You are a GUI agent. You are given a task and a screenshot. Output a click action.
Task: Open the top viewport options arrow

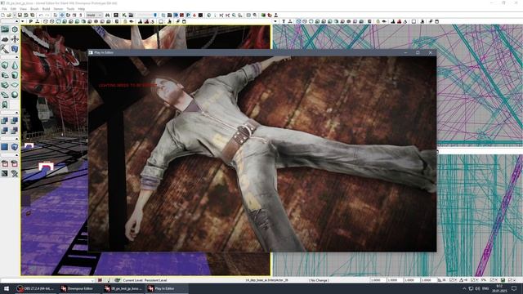[x=275, y=22]
